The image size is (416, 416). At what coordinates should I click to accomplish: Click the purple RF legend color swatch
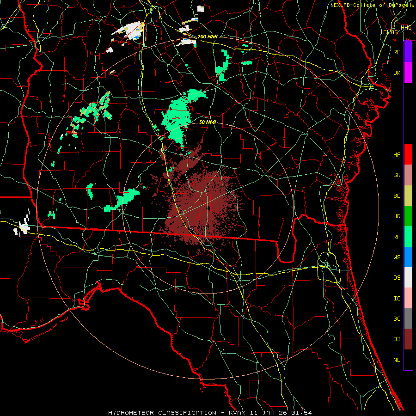(x=408, y=52)
